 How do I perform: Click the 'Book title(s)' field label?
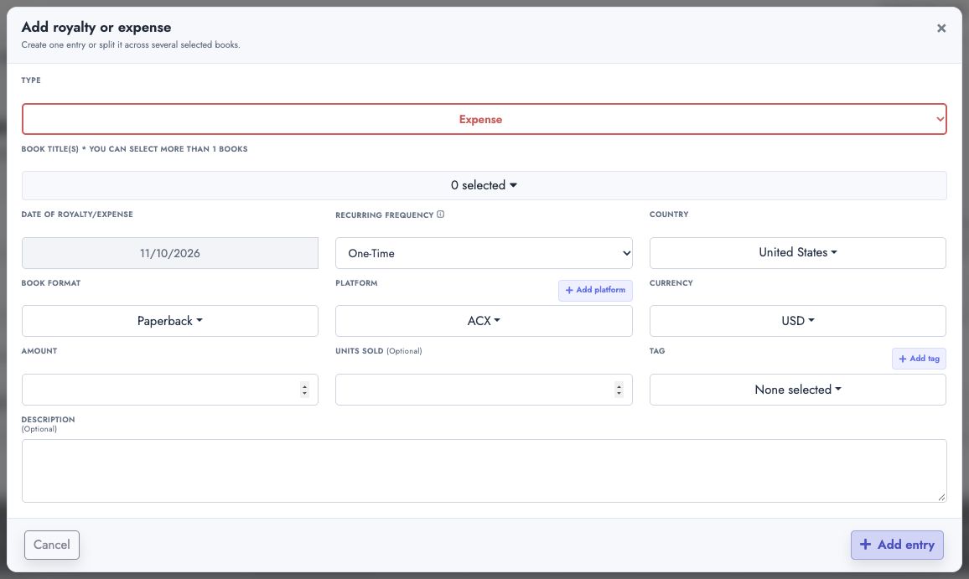(134, 149)
